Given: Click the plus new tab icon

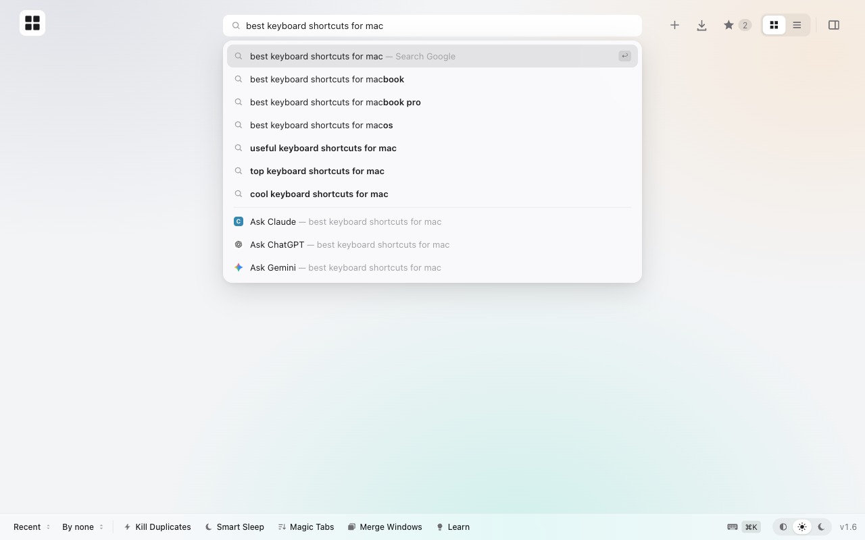Looking at the screenshot, I should 674,25.
